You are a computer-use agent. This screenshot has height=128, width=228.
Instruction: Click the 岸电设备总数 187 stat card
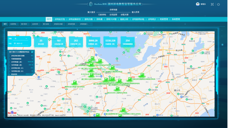pyautogui.click(x=59, y=42)
